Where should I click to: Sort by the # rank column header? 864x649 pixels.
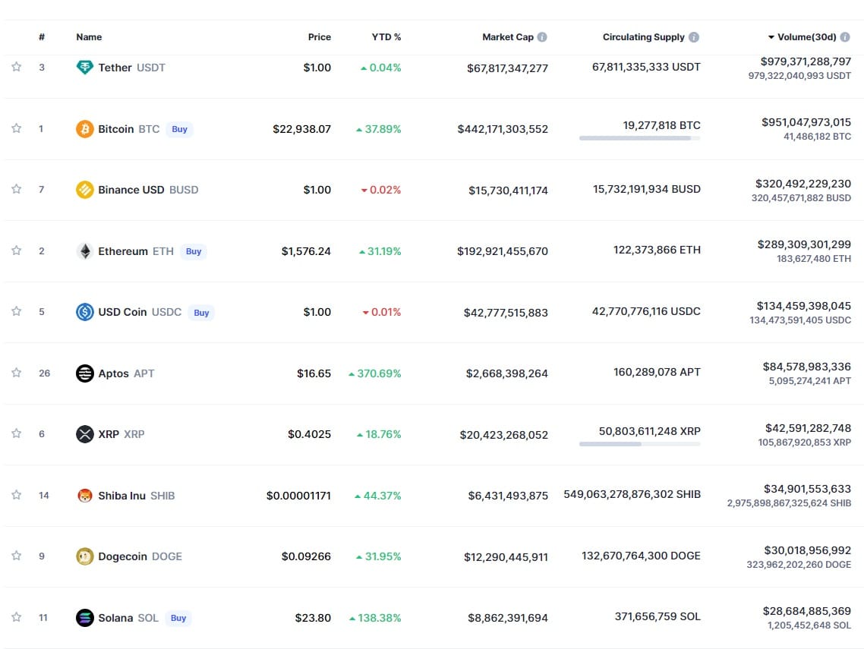click(42, 37)
